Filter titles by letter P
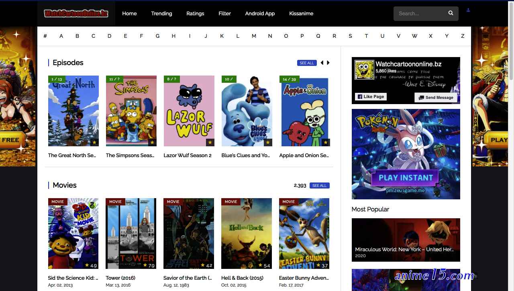 click(x=302, y=36)
